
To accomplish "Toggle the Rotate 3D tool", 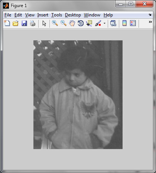I will (81, 23).
